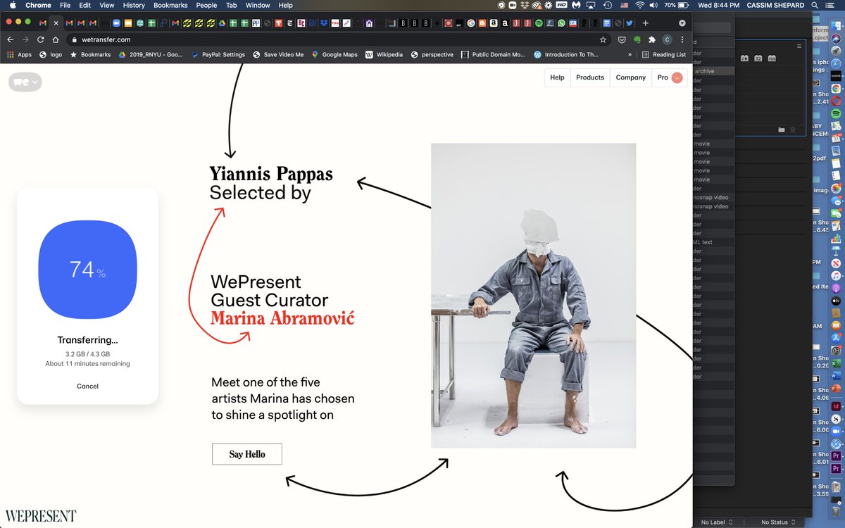The image size is (845, 528).
Task: Open Spotlight search in menu bar
Action: tap(815, 5)
